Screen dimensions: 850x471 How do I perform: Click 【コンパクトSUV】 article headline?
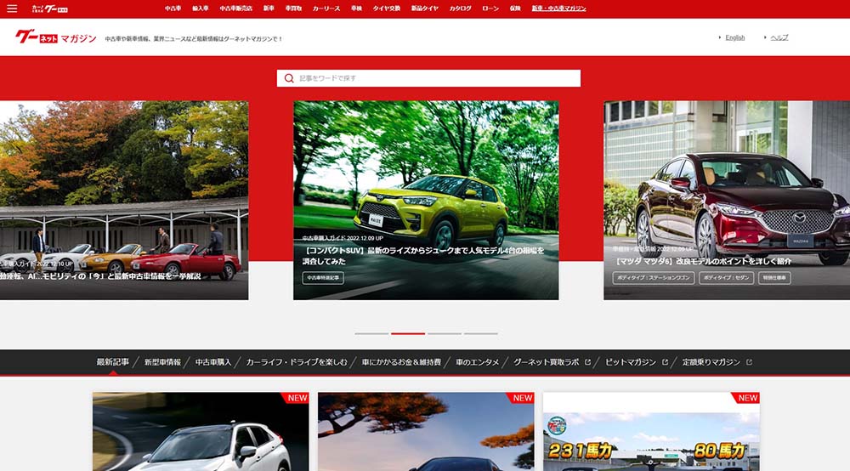tap(422, 256)
